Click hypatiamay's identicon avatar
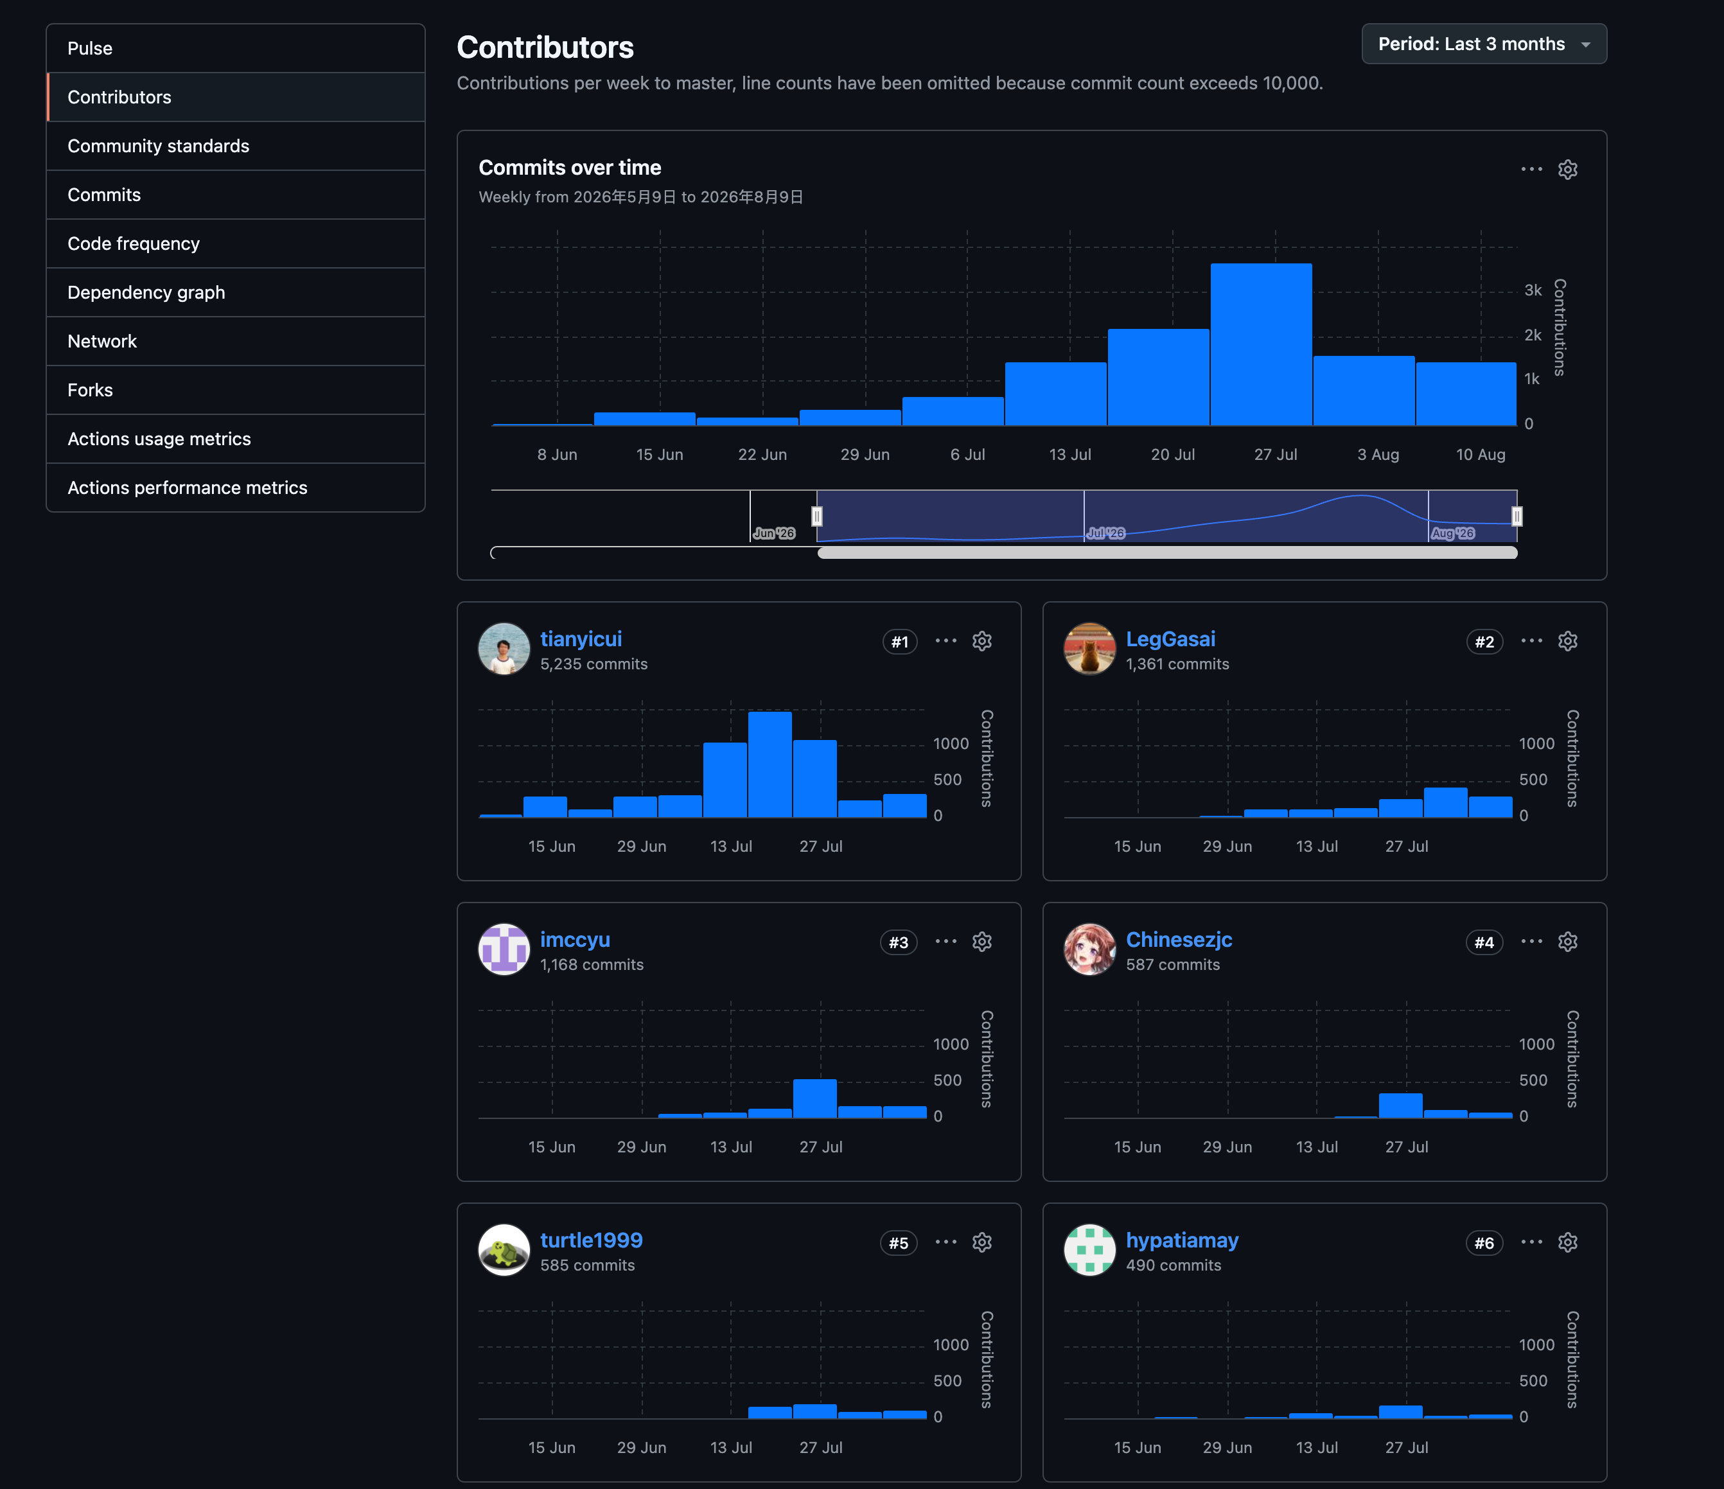 pos(1090,1249)
